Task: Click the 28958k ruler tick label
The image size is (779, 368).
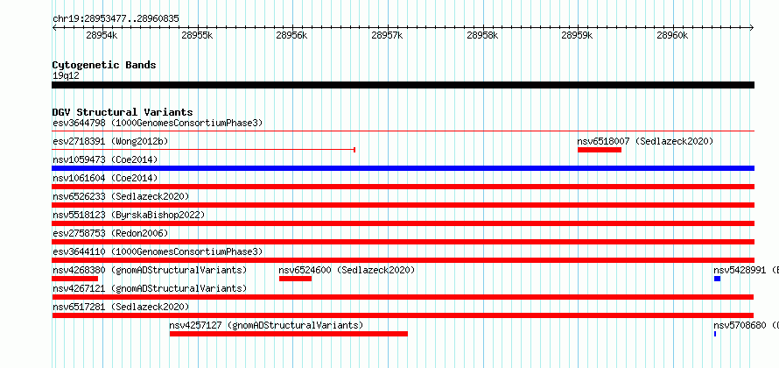Action: pos(483,35)
